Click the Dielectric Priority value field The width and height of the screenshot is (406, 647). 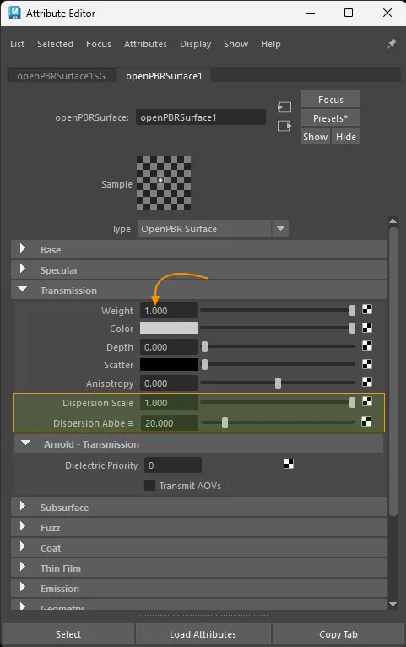[x=173, y=465]
